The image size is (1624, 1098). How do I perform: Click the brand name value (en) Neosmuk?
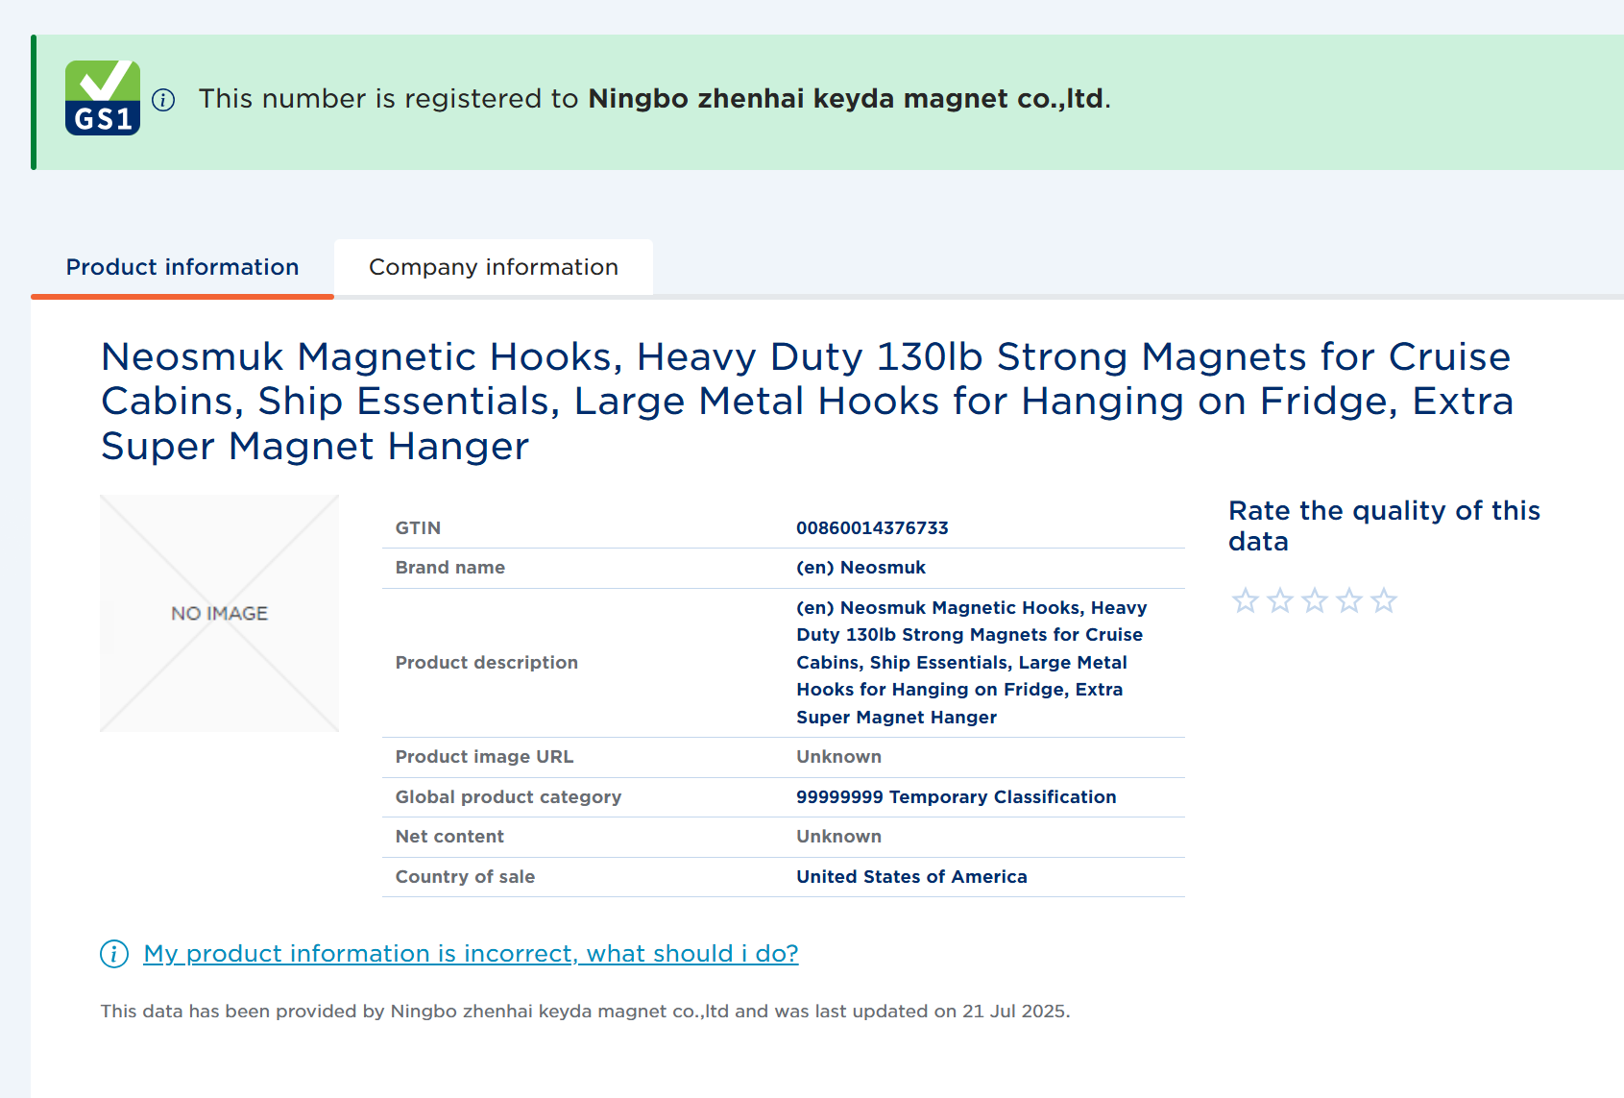860,568
